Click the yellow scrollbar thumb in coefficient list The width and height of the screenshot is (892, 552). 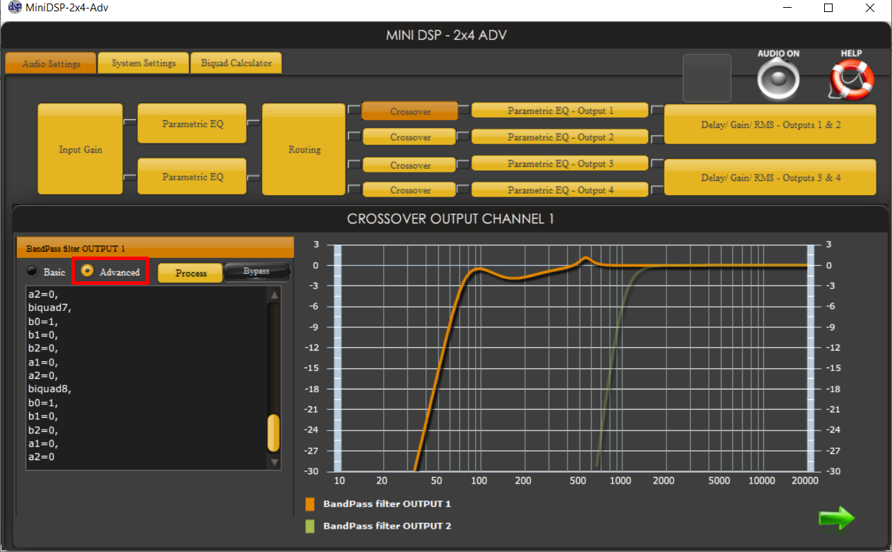click(274, 433)
